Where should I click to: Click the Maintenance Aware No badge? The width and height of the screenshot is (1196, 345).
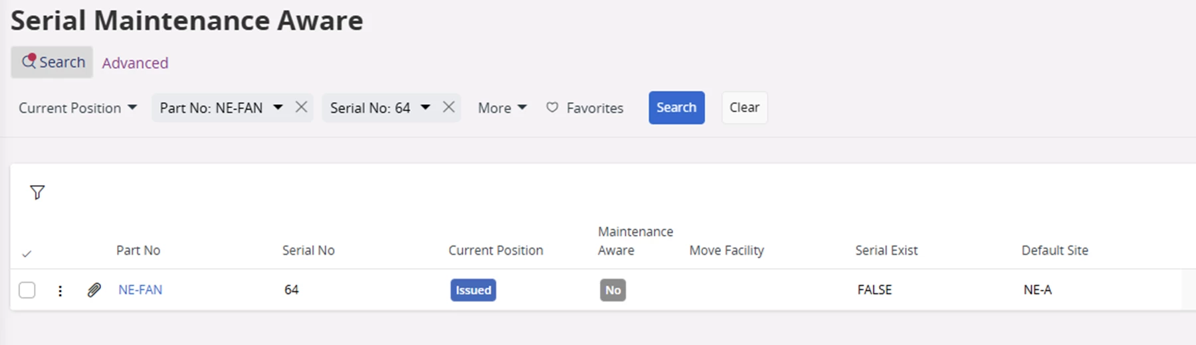click(613, 290)
